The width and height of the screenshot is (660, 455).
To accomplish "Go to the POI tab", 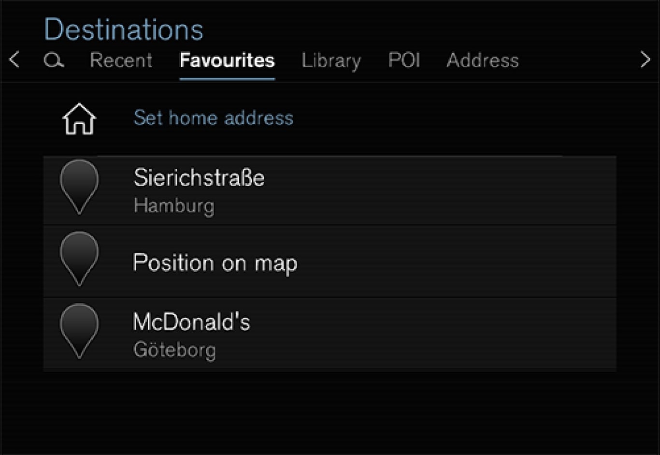I will pyautogui.click(x=404, y=60).
